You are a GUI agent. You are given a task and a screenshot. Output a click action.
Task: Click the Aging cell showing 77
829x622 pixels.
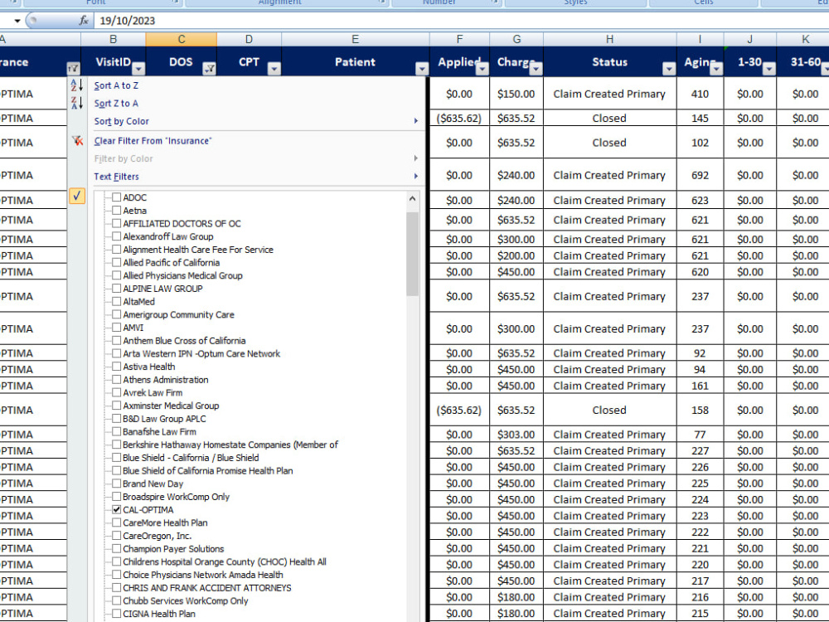tap(700, 435)
